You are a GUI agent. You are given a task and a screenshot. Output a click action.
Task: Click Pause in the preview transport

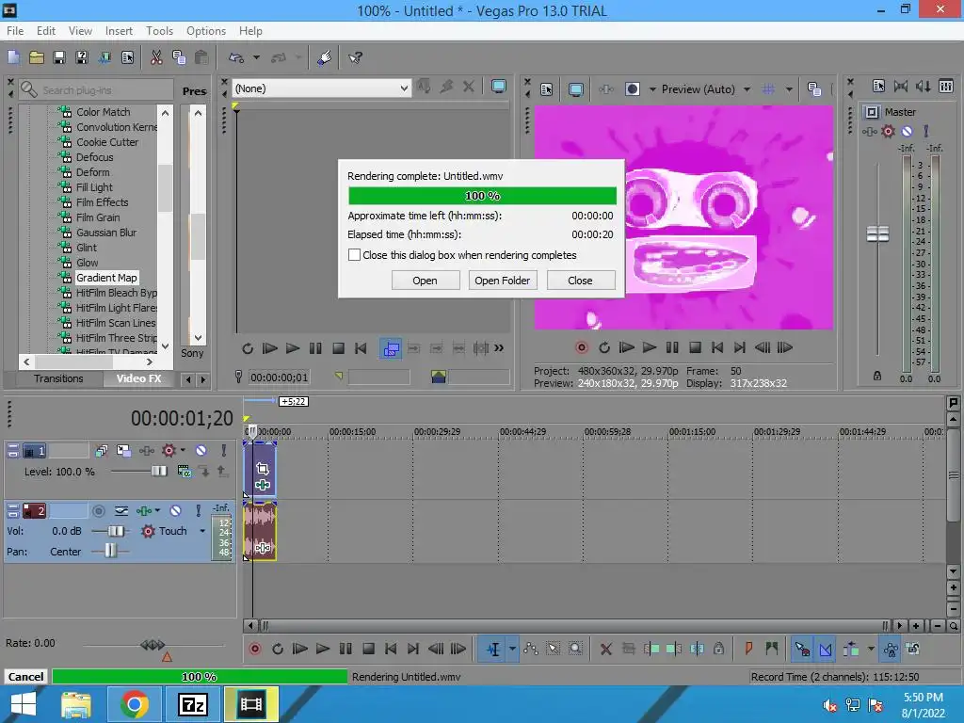click(672, 348)
